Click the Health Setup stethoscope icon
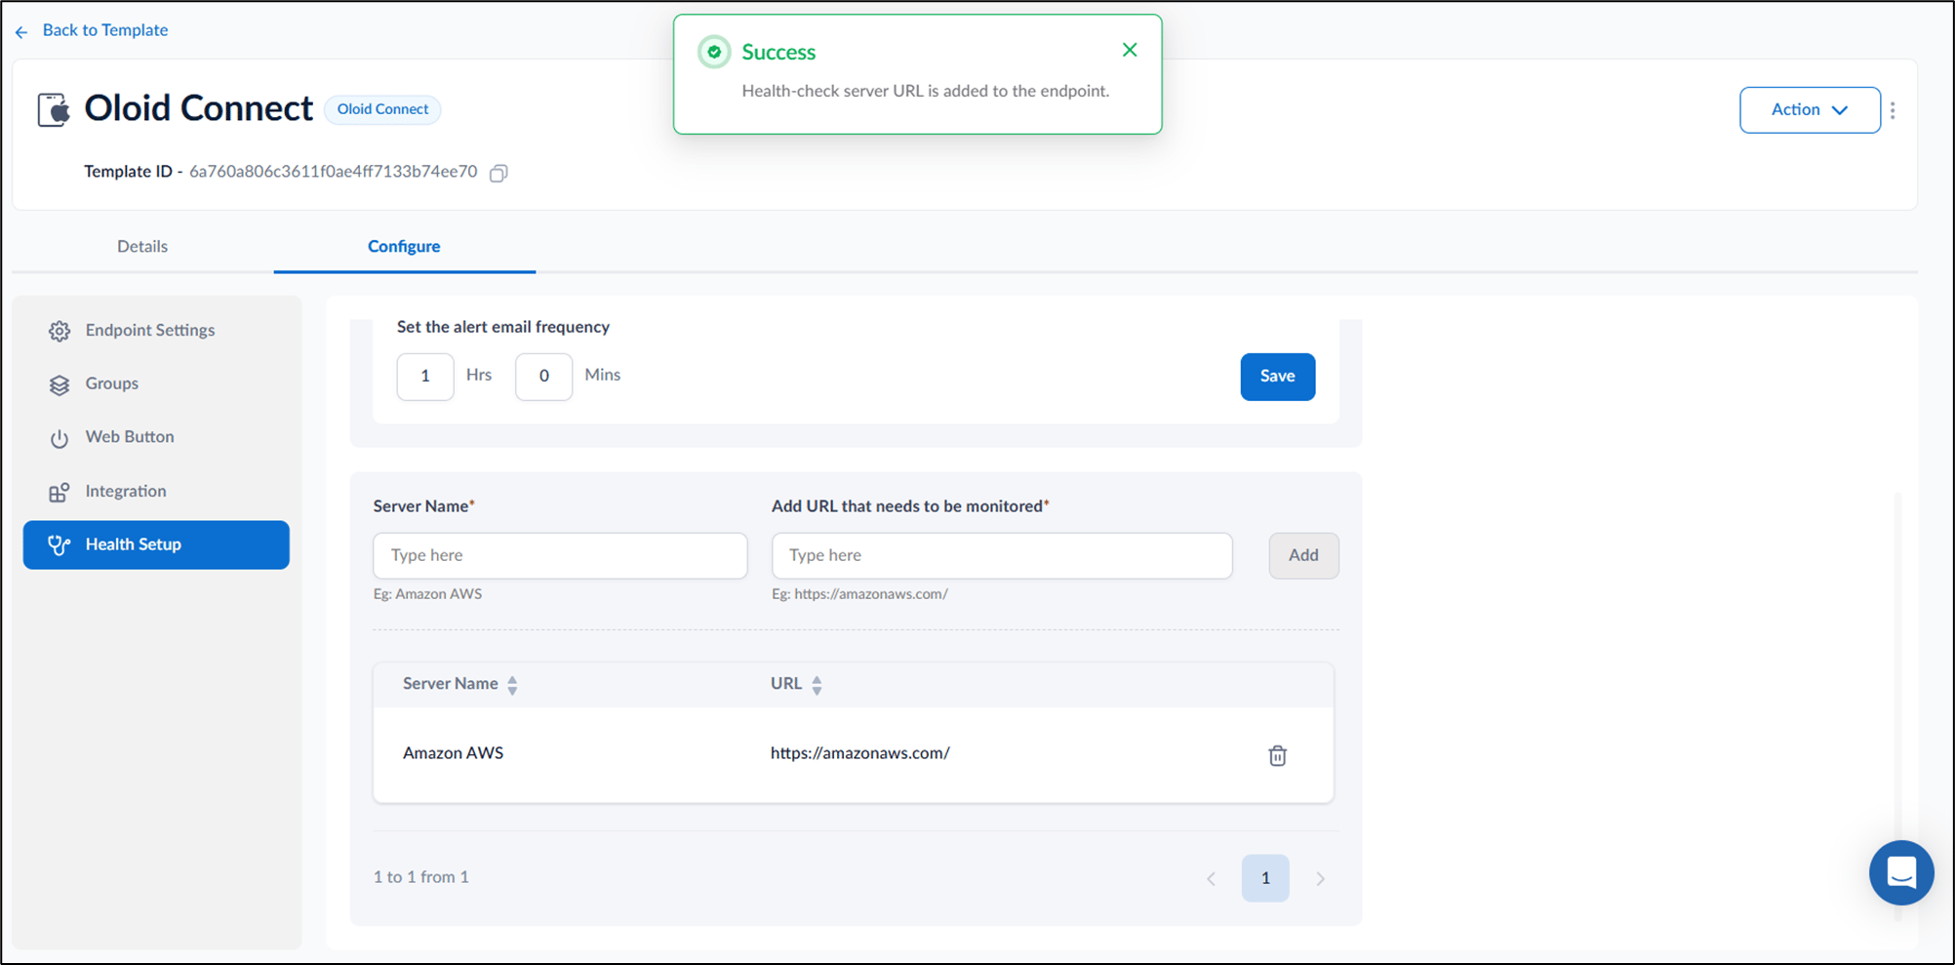 click(60, 545)
